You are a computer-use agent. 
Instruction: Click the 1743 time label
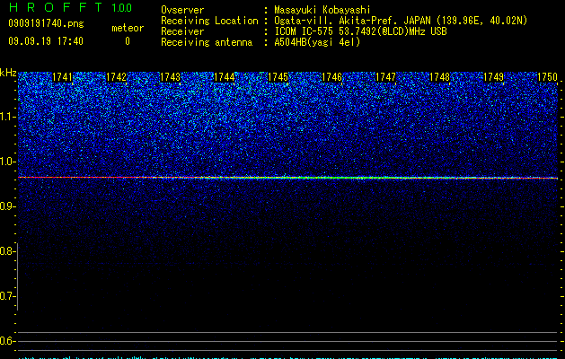[170, 77]
